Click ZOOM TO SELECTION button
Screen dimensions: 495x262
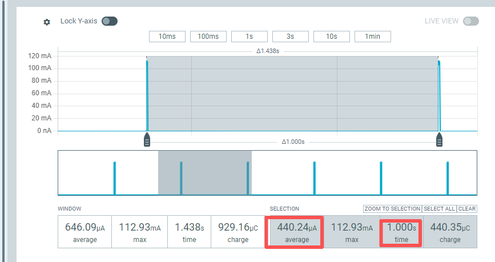[392, 209]
